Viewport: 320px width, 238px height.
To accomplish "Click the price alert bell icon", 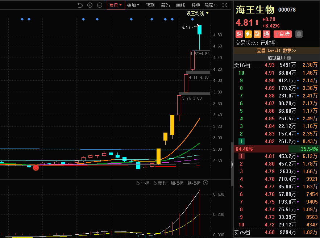I will pos(299,34).
